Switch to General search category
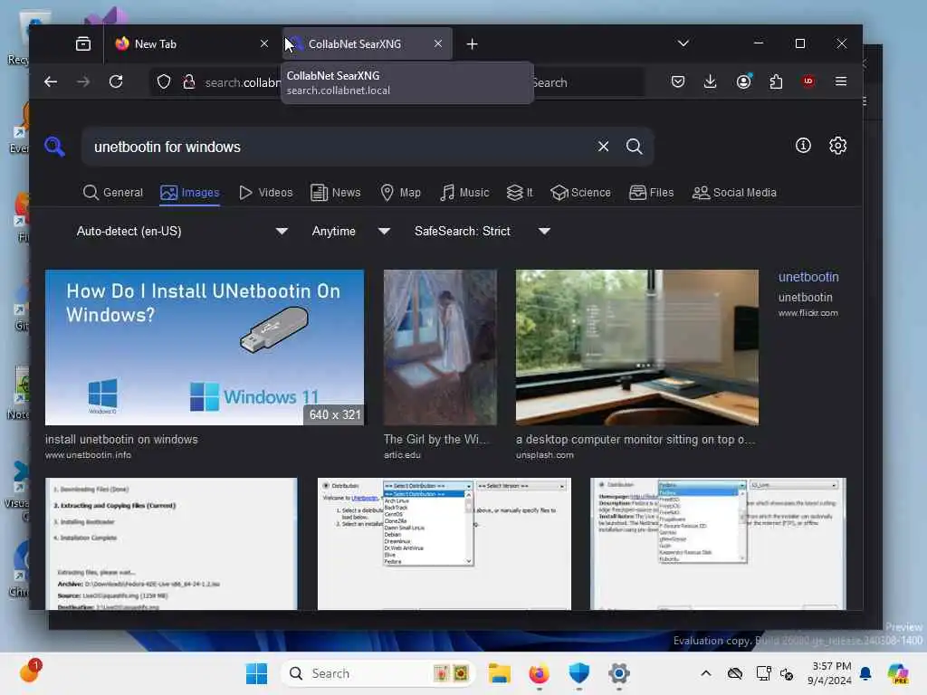 coord(113,193)
